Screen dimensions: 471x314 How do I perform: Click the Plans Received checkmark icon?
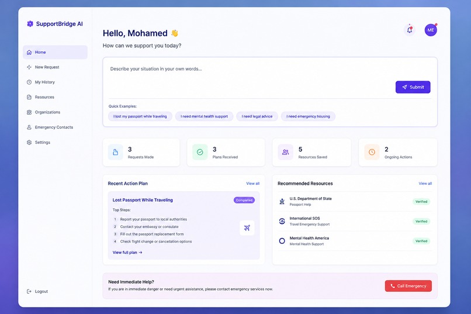[200, 152]
